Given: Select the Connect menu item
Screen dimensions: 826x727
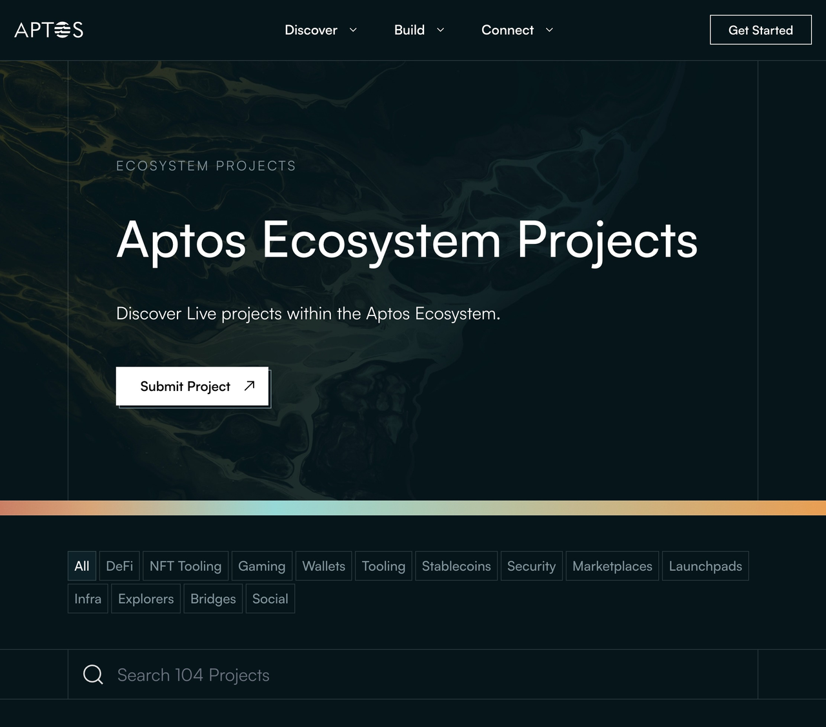Looking at the screenshot, I should coord(507,30).
